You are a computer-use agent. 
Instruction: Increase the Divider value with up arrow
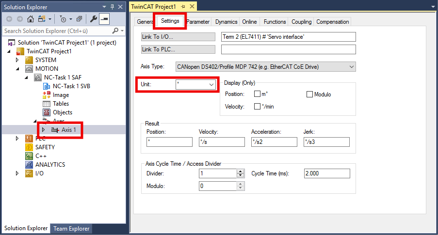pos(240,172)
